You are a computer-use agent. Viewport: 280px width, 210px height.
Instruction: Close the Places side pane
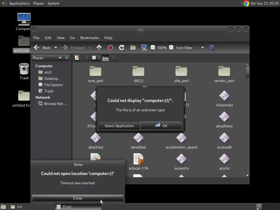pyautogui.click(x=67, y=58)
